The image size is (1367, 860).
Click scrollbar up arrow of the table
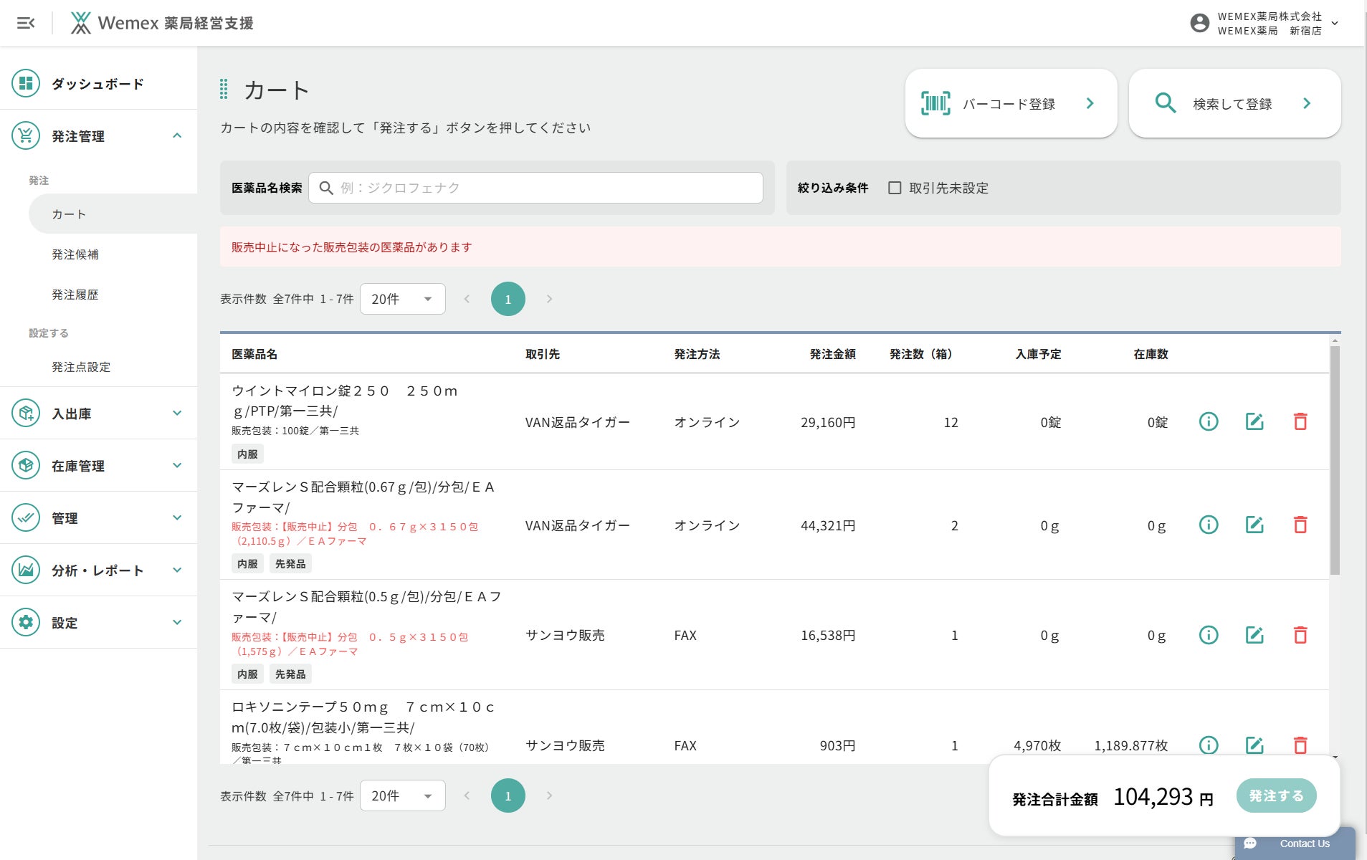coord(1335,340)
